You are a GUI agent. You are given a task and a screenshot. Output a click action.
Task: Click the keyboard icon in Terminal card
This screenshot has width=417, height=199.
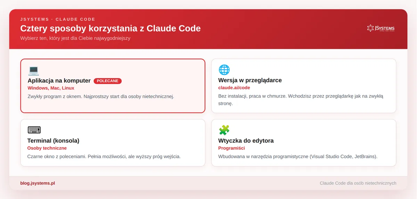pos(34,130)
